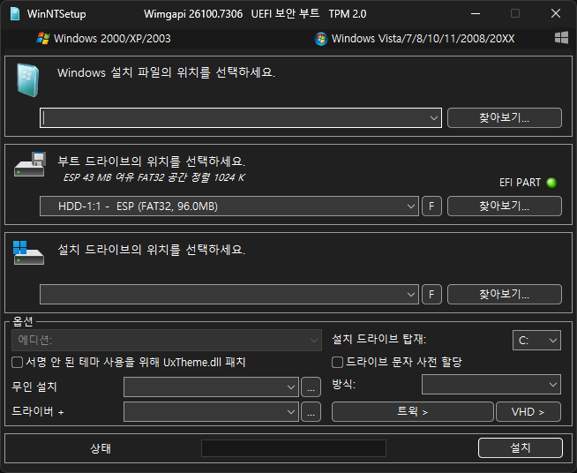The width and height of the screenshot is (577, 473).
Task: Open the 트윅 > tweaks menu
Action: tap(413, 411)
